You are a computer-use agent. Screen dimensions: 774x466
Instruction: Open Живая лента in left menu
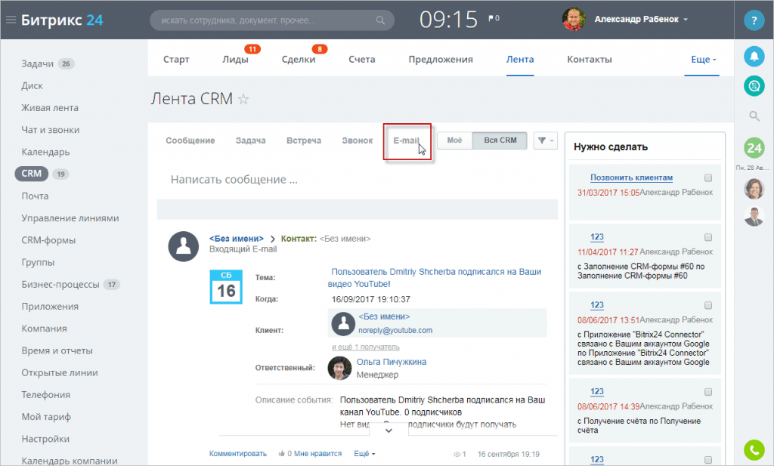(x=50, y=107)
